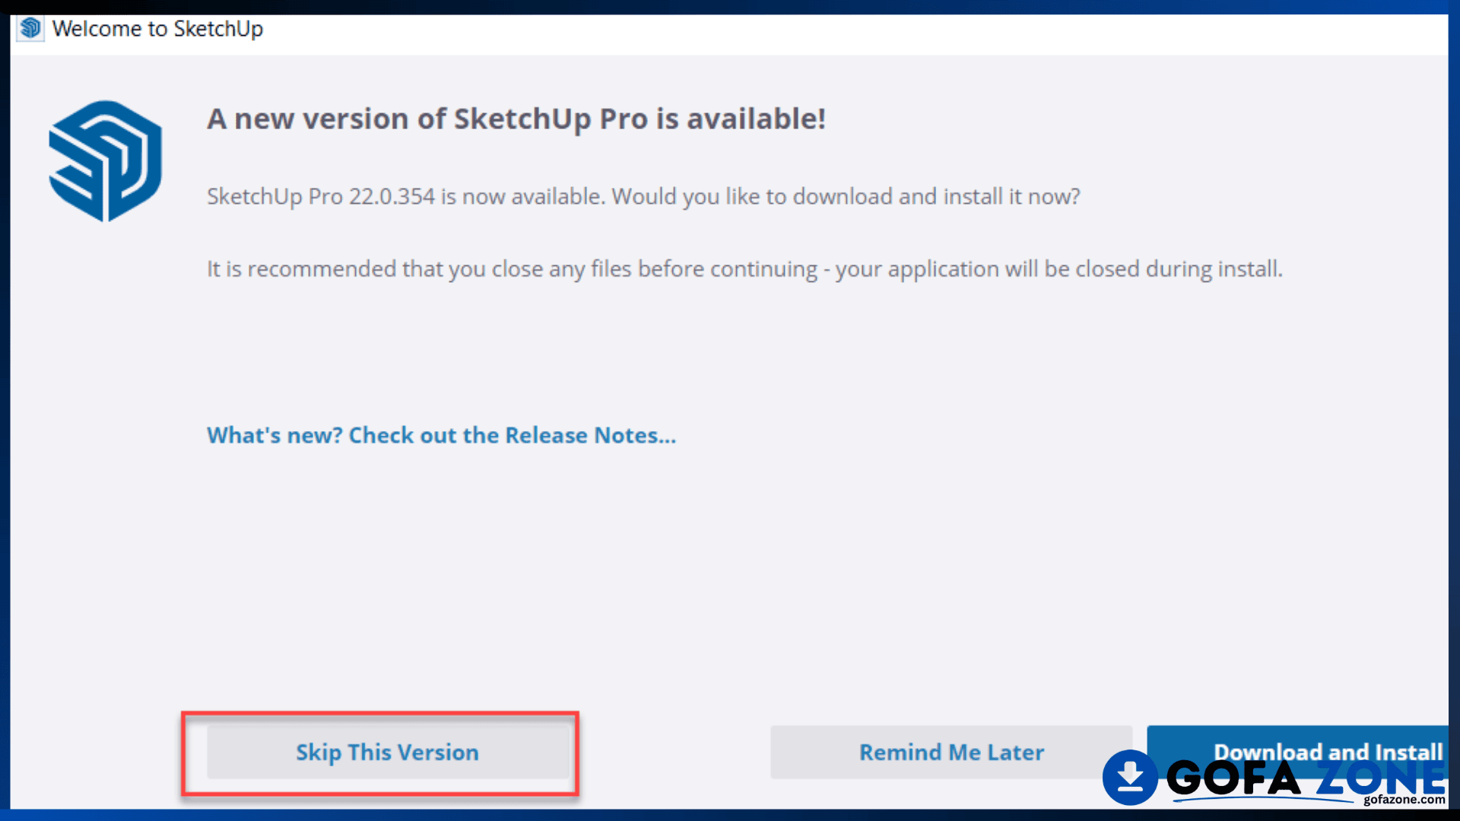Click the blank area below Release Notes
Viewport: 1460px width, 821px height.
(x=730, y=578)
